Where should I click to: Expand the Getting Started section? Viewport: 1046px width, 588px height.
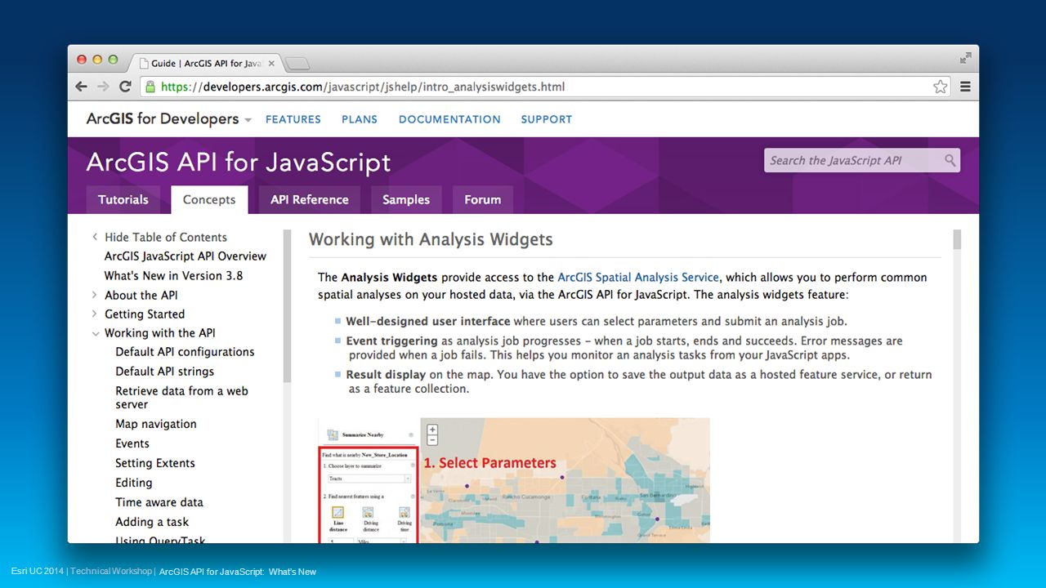click(95, 314)
